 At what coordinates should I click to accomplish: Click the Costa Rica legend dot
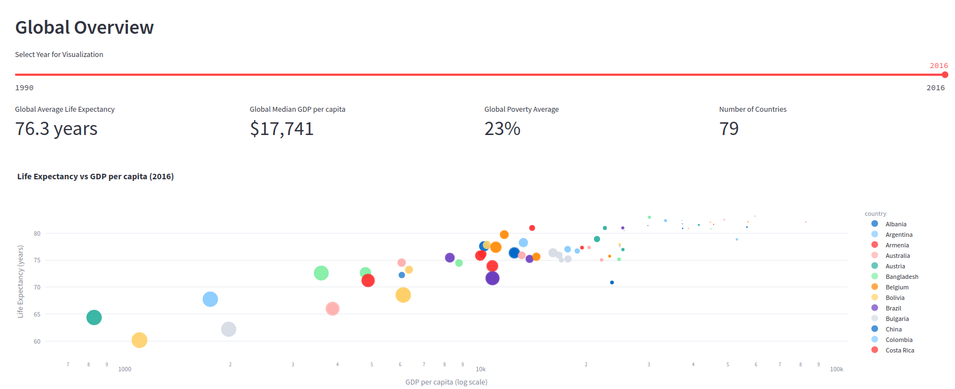[874, 350]
